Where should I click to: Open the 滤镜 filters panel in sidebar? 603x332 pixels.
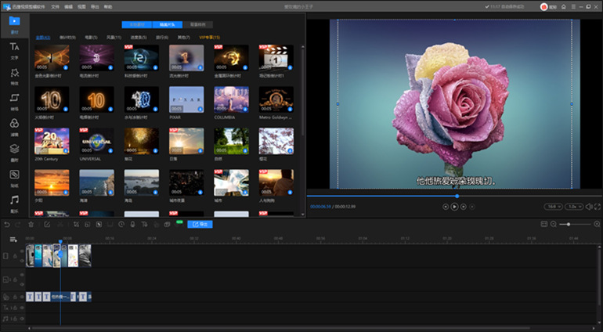pos(14,128)
